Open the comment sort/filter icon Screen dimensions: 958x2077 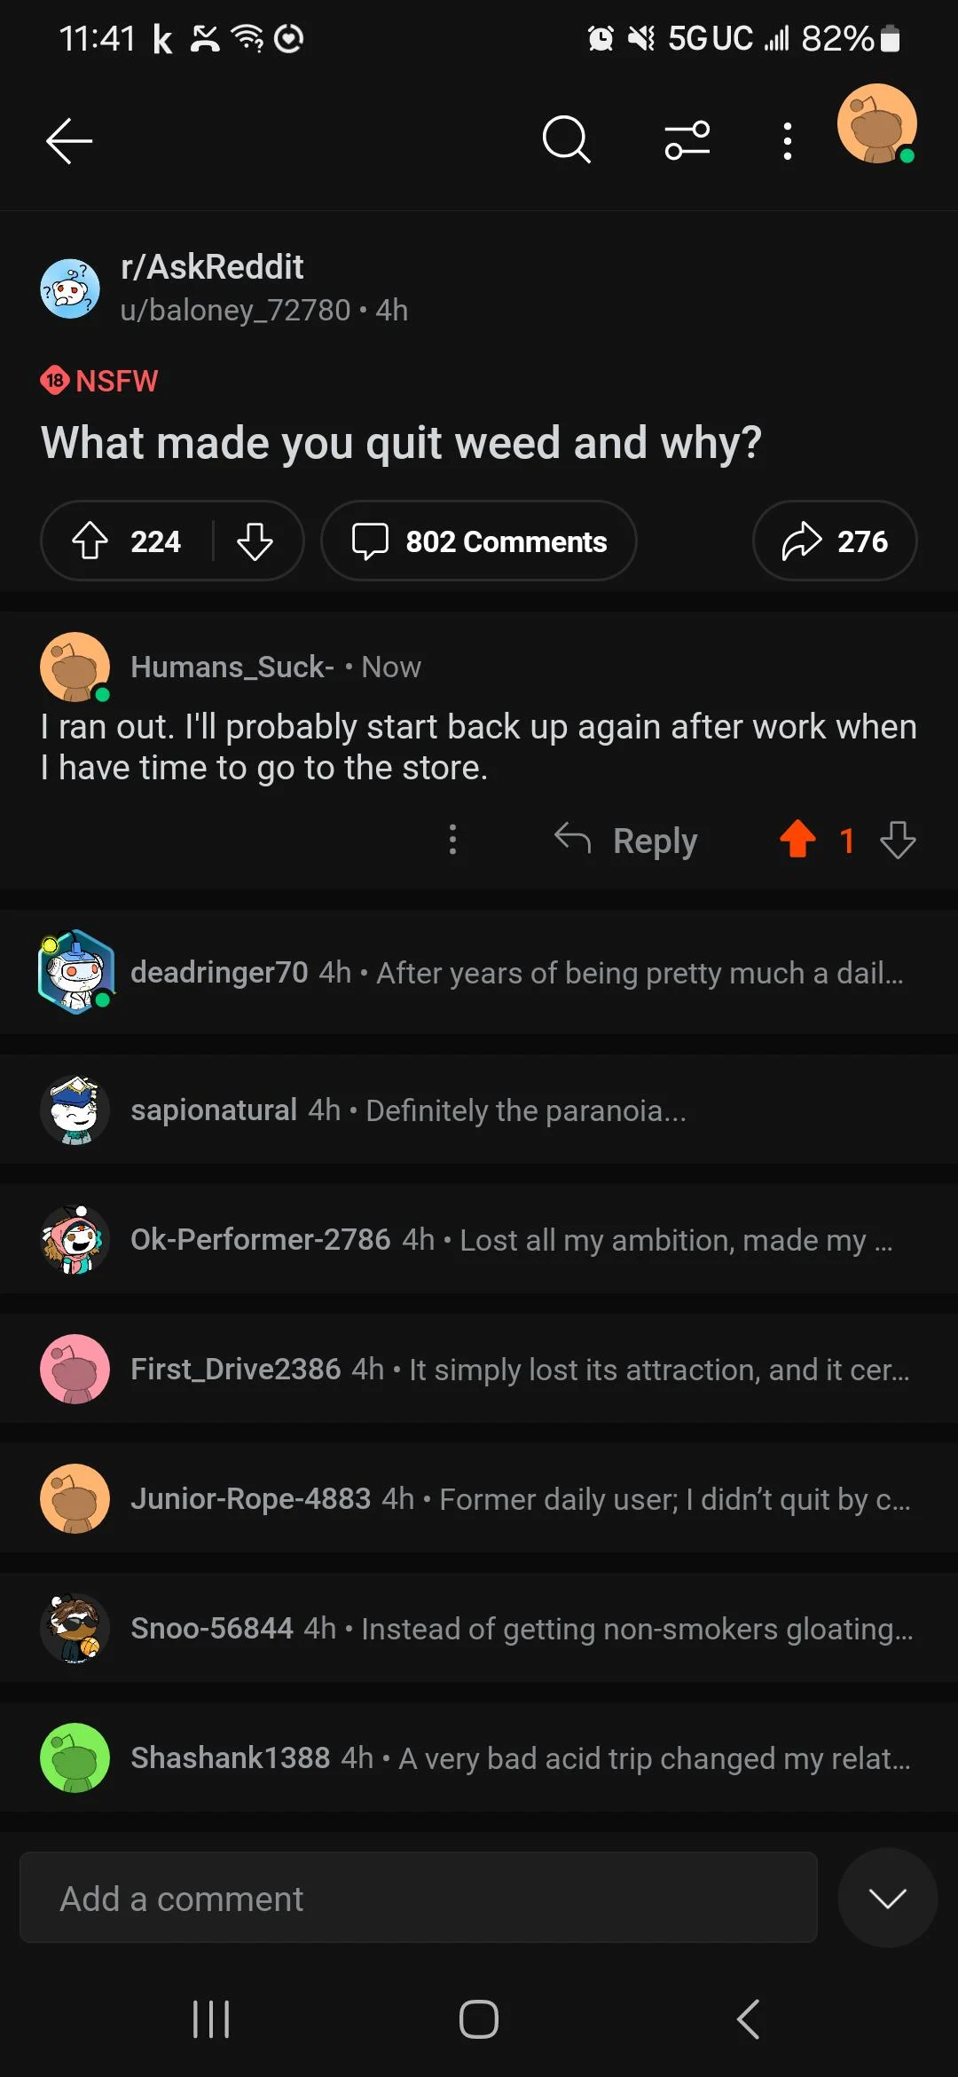(687, 140)
